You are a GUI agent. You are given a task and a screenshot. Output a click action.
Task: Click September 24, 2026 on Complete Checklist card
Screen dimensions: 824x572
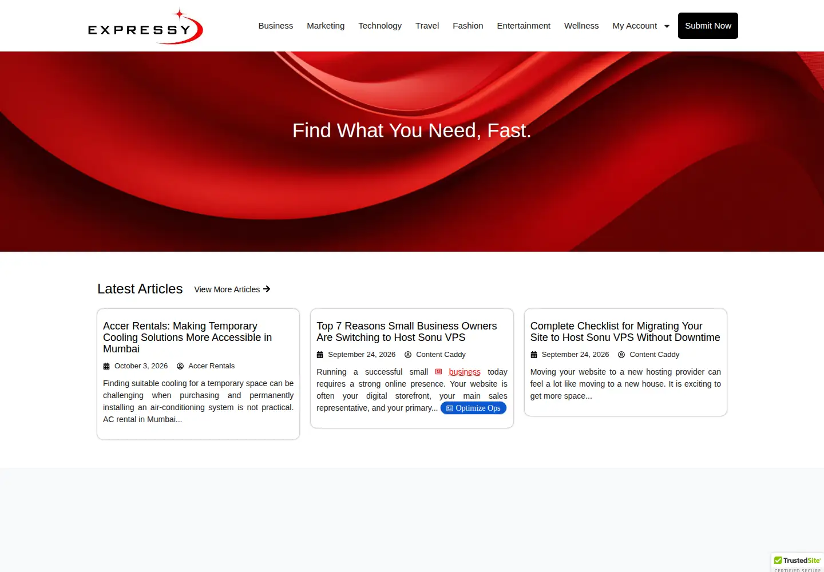(x=576, y=355)
